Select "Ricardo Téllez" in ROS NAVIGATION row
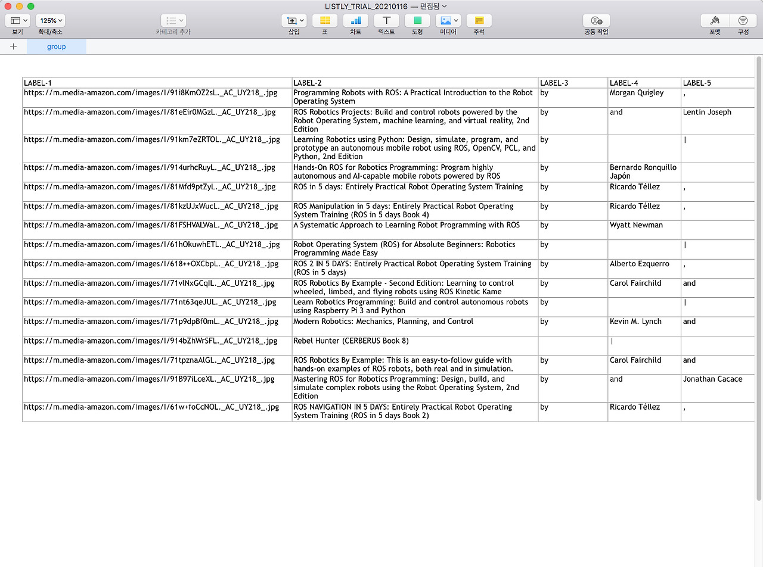This screenshot has height=580, width=763. pos(644,411)
